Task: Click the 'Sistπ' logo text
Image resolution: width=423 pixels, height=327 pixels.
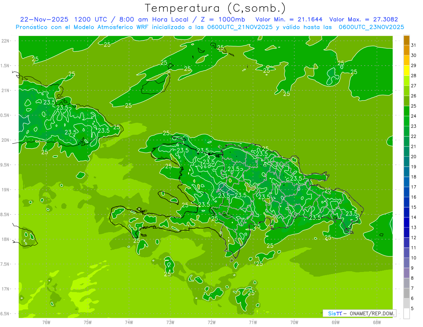Action: 335,313
